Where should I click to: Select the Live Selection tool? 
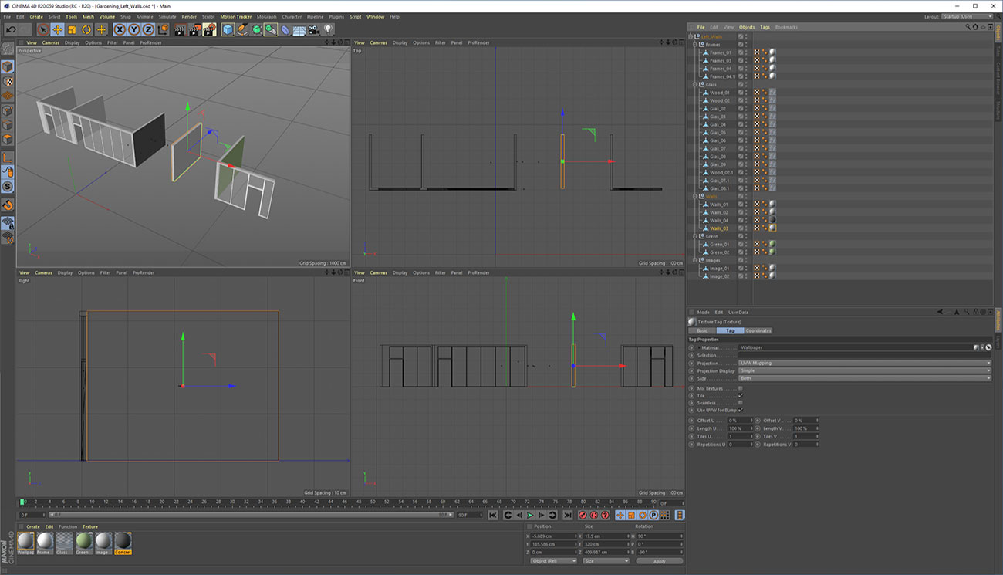43,29
